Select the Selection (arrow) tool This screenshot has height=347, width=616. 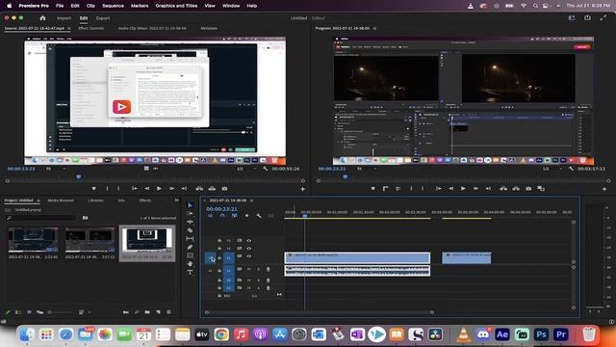coord(191,205)
